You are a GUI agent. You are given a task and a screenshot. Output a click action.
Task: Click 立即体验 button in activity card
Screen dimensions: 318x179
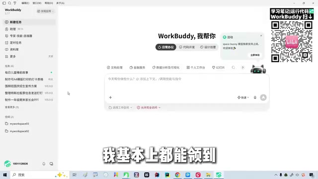(255, 55)
